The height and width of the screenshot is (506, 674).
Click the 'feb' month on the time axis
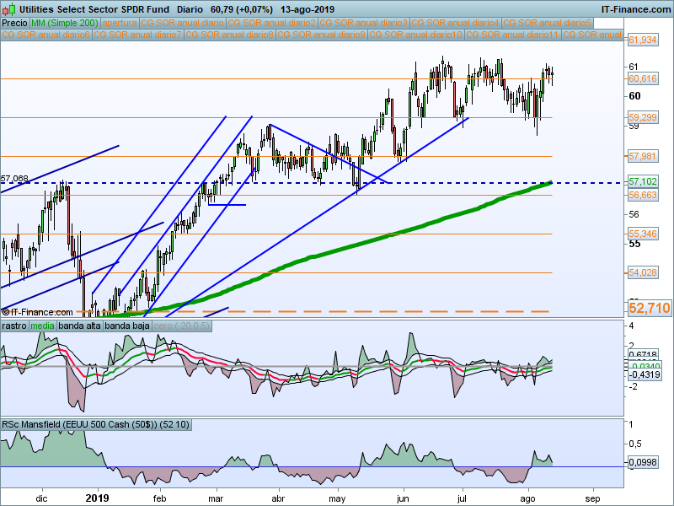(x=159, y=499)
